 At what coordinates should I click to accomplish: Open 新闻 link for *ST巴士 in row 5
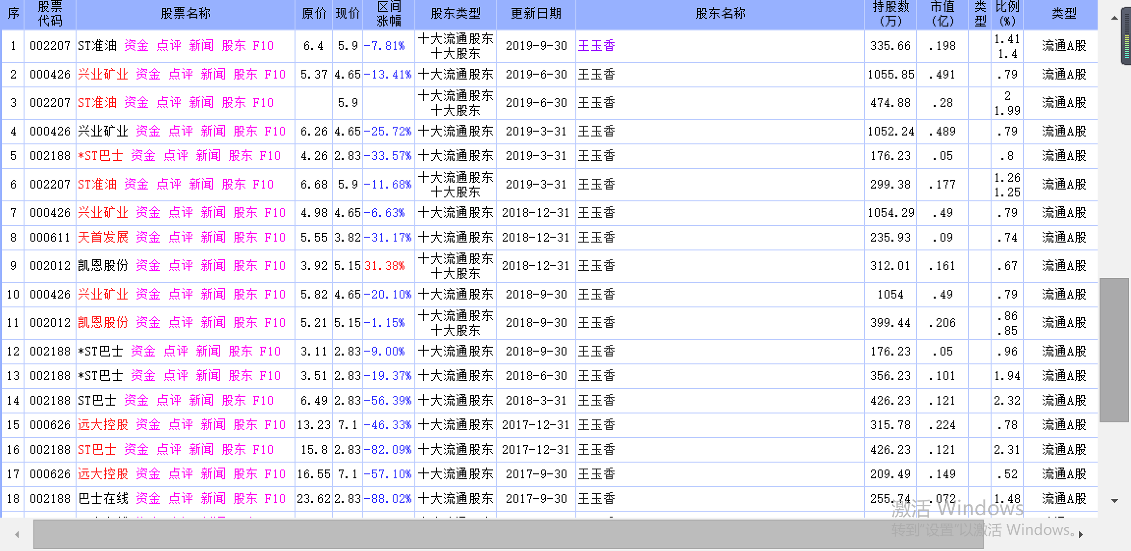point(208,156)
